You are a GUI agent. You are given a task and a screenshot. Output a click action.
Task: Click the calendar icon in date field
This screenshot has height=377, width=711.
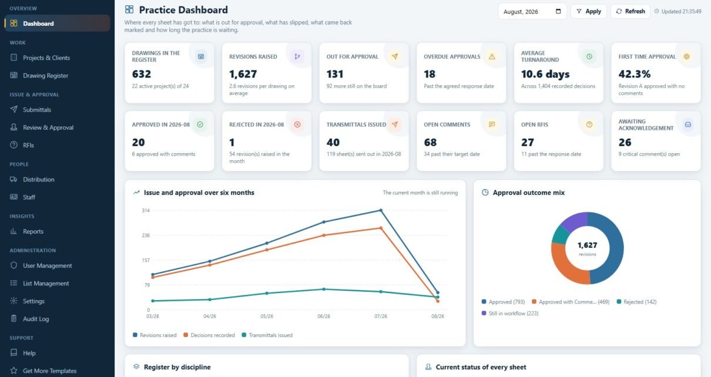tap(558, 11)
